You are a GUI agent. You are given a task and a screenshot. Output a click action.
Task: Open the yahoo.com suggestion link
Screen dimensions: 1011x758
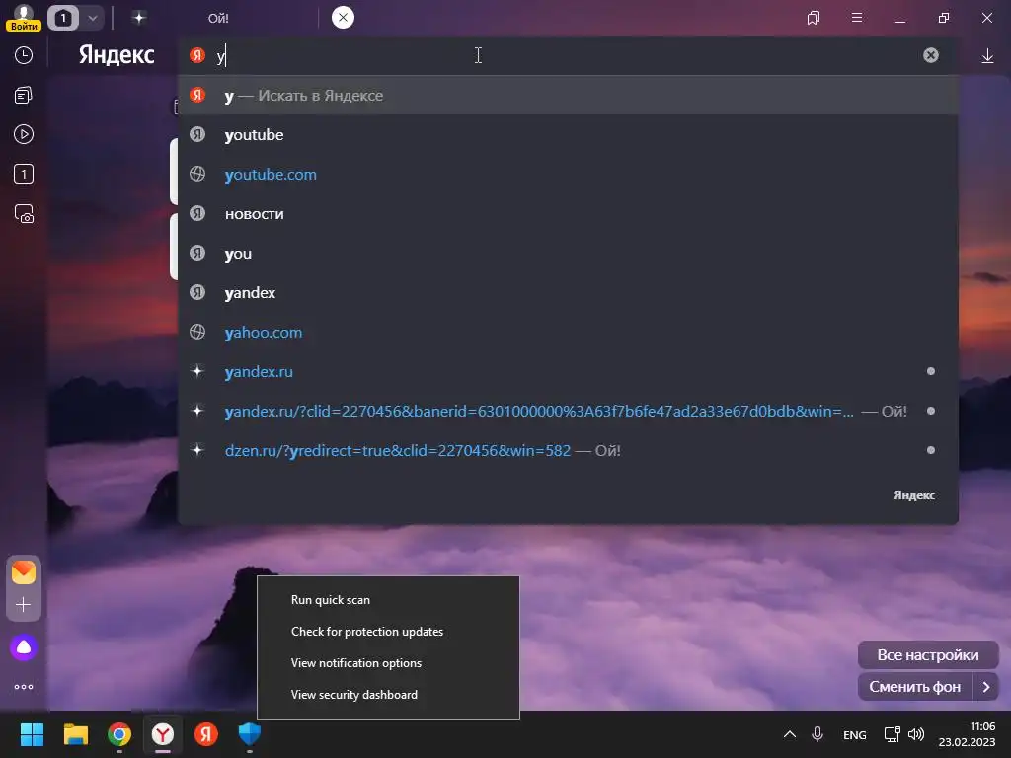point(568,333)
